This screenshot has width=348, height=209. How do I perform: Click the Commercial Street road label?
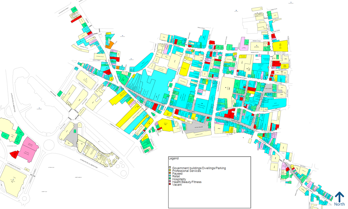coord(115,126)
